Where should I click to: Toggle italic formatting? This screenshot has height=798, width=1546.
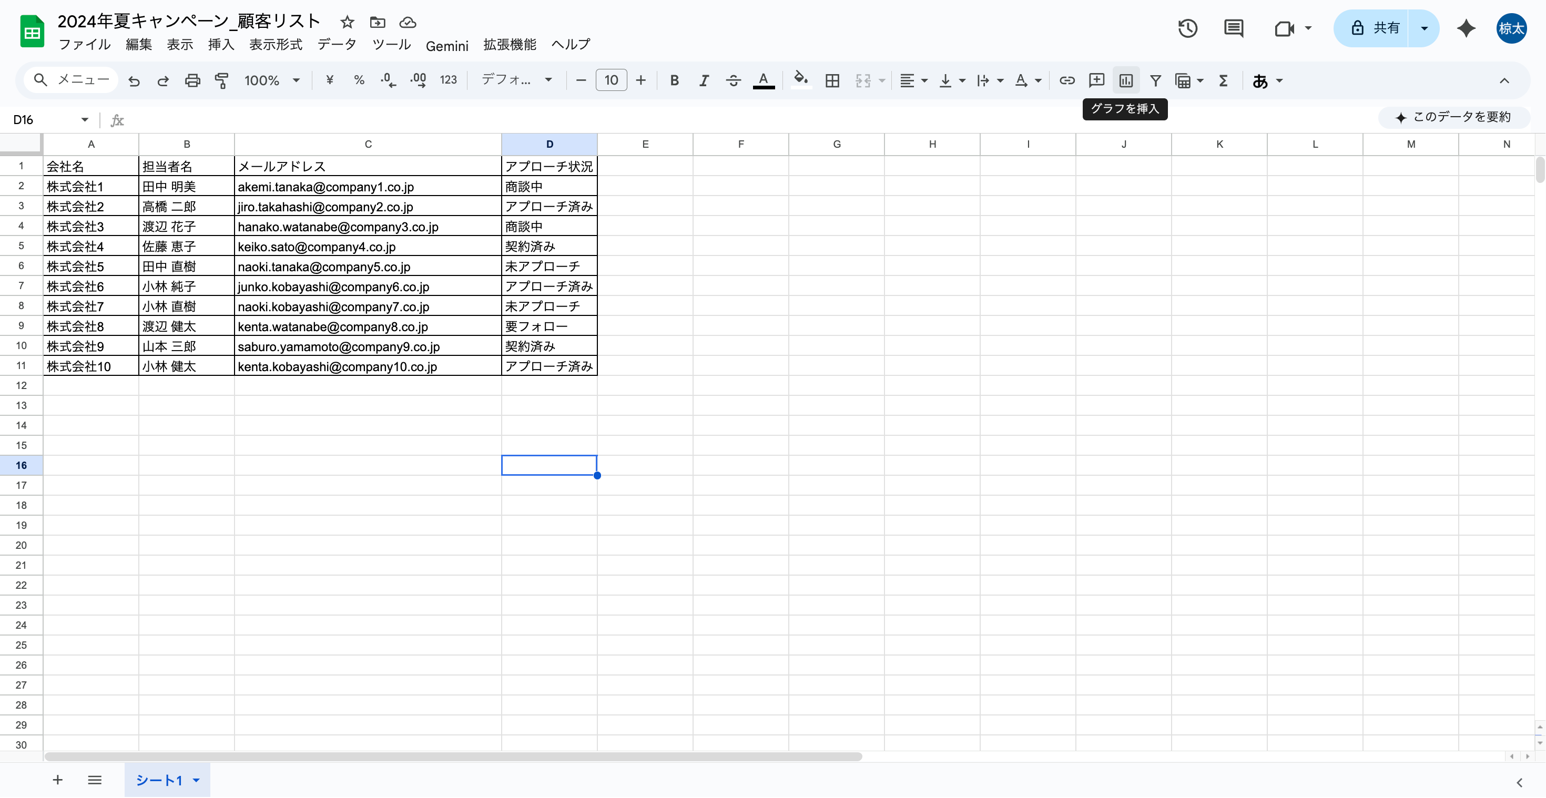704,80
